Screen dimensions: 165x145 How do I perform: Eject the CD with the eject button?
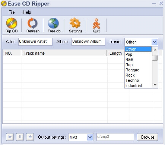click(x=30, y=137)
